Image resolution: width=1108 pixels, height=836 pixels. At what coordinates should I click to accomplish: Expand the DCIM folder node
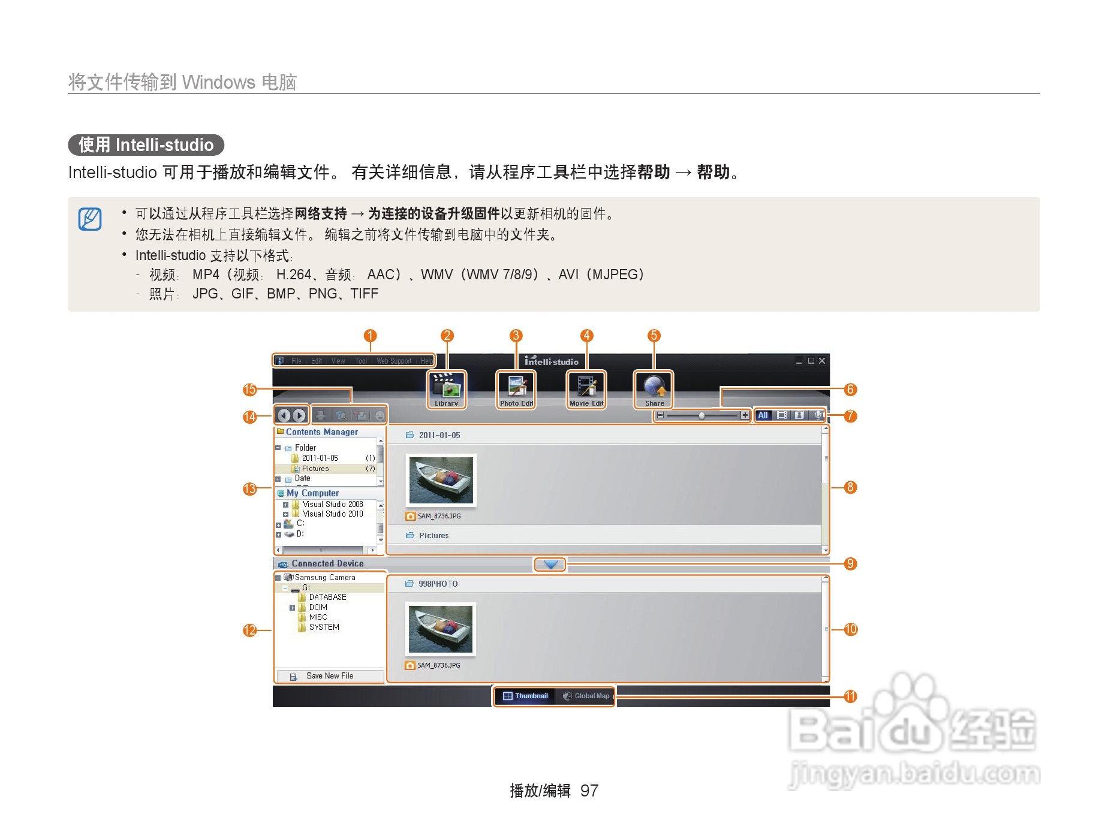(x=292, y=608)
